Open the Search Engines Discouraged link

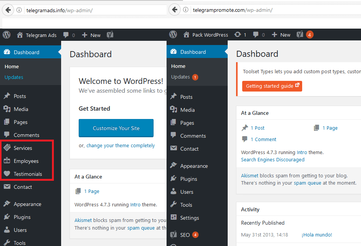[273, 159]
